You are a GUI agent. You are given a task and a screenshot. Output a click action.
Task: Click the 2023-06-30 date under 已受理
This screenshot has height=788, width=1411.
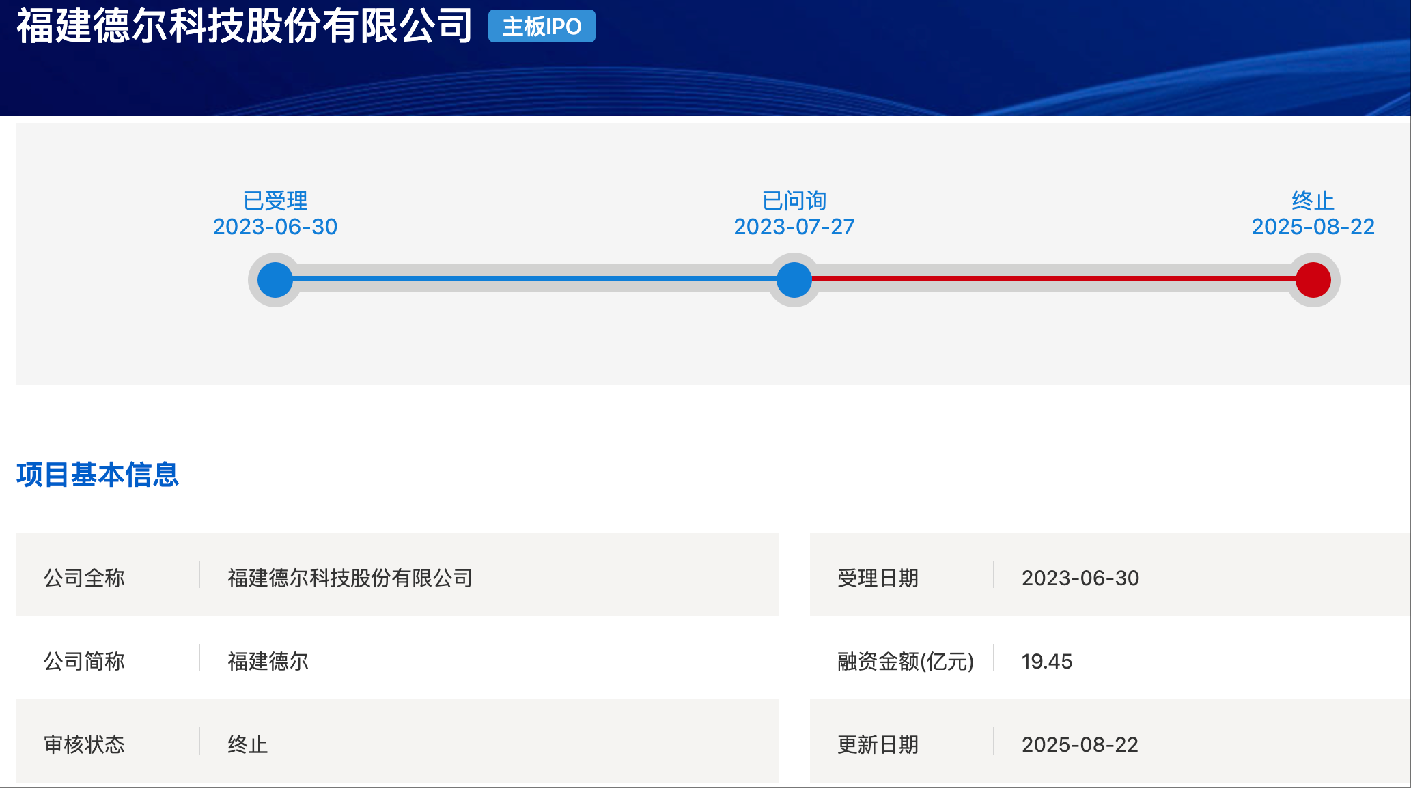(x=275, y=227)
